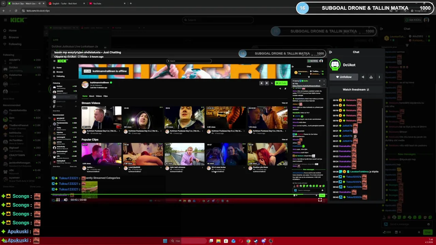View site information icon in address bar
This screenshot has width=436, height=245.
pyautogui.click(x=23, y=11)
